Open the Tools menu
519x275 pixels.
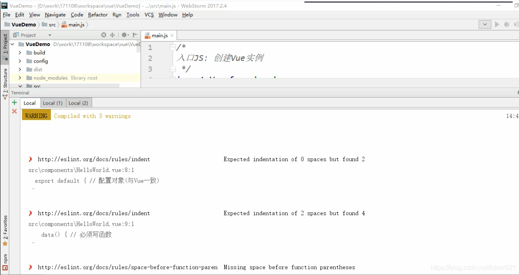[x=133, y=15]
